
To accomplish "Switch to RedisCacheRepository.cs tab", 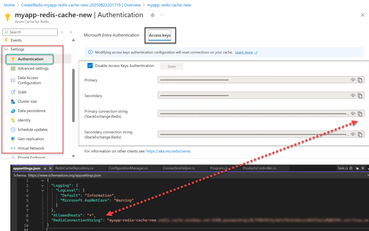I will click(x=74, y=168).
